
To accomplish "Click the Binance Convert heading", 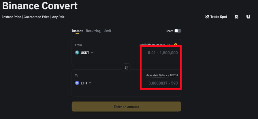I will click(40, 5).
